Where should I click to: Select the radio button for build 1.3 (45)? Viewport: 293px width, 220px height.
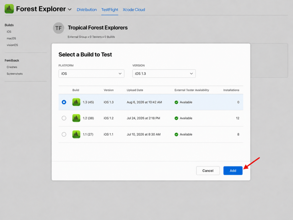point(64,102)
